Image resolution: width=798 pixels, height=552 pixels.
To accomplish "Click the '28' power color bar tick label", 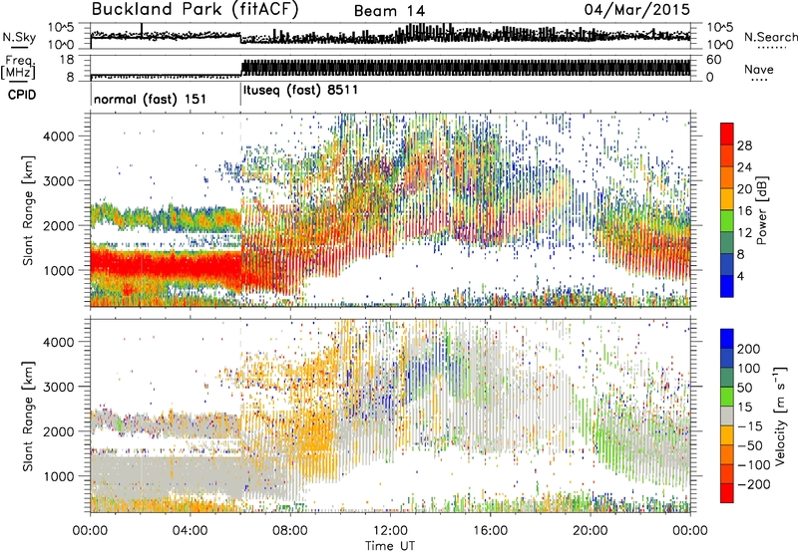I will [744, 145].
